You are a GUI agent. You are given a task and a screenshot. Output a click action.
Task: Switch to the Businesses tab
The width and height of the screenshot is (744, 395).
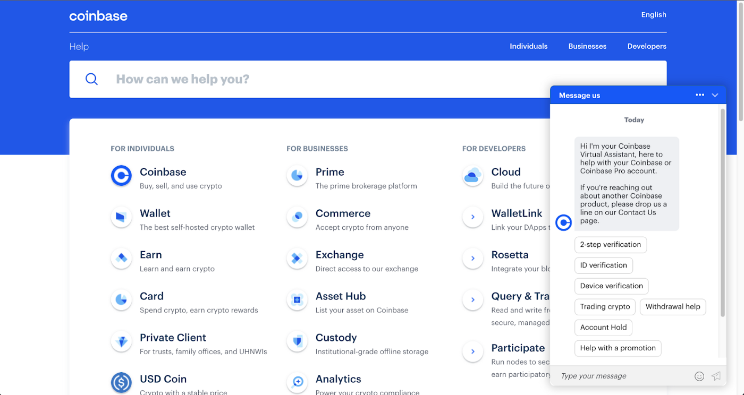(x=587, y=46)
